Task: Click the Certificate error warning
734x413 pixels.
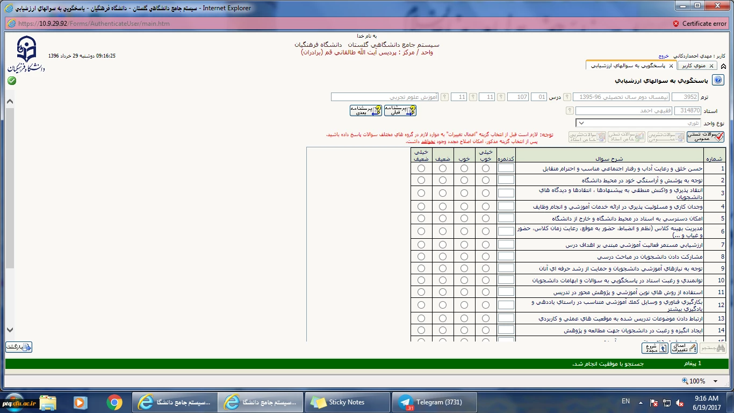Action: pos(699,24)
